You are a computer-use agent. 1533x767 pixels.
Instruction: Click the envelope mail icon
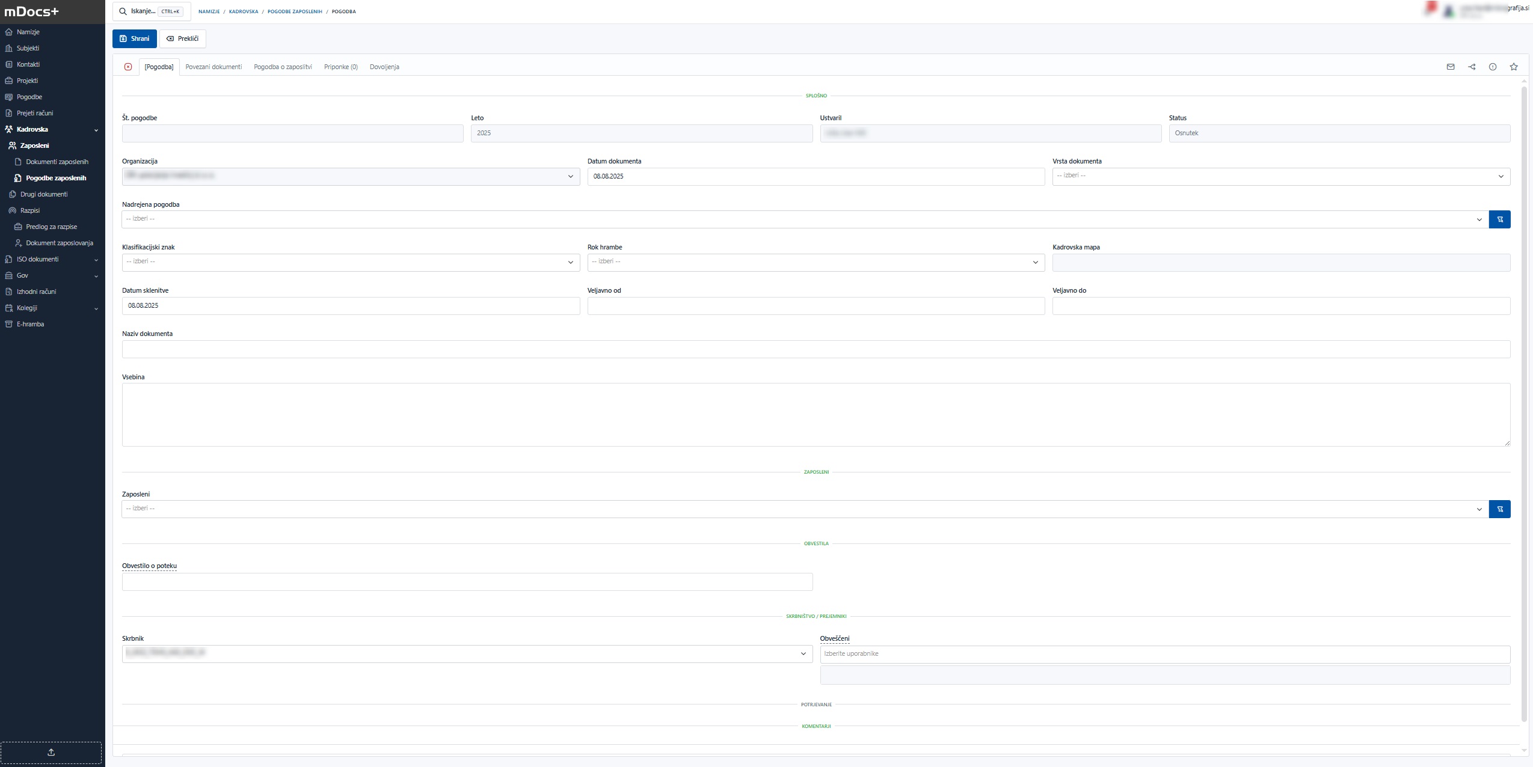[x=1450, y=67]
